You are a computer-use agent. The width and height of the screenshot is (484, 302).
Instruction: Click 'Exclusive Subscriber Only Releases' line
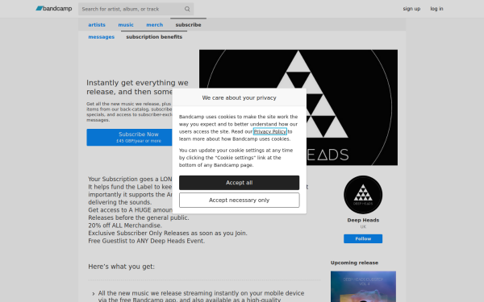pyautogui.click(x=168, y=234)
